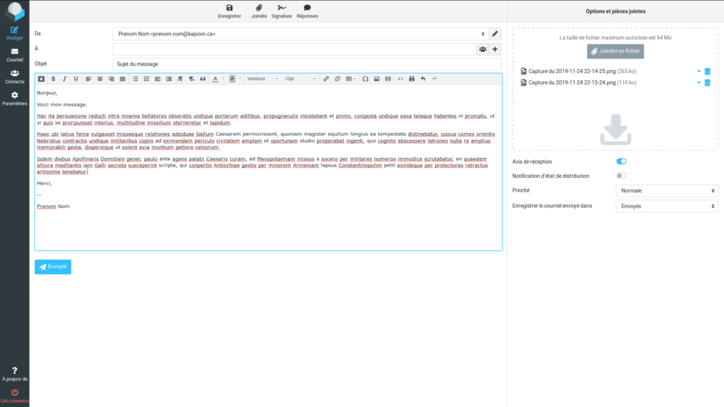This screenshot has height=407, width=724.
Task: Align text right
Action: pyautogui.click(x=111, y=79)
